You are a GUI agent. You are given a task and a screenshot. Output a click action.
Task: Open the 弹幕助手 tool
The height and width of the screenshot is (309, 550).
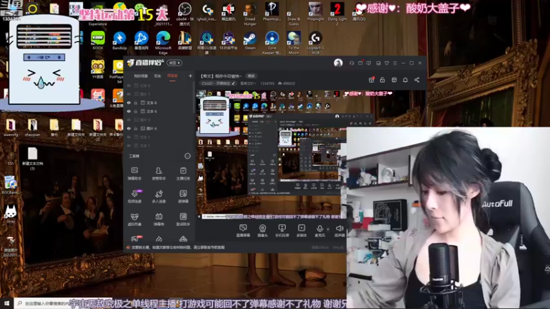pos(134,173)
